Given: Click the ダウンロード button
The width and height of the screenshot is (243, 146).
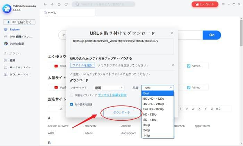Looking at the screenshot, I should tap(121, 113).
